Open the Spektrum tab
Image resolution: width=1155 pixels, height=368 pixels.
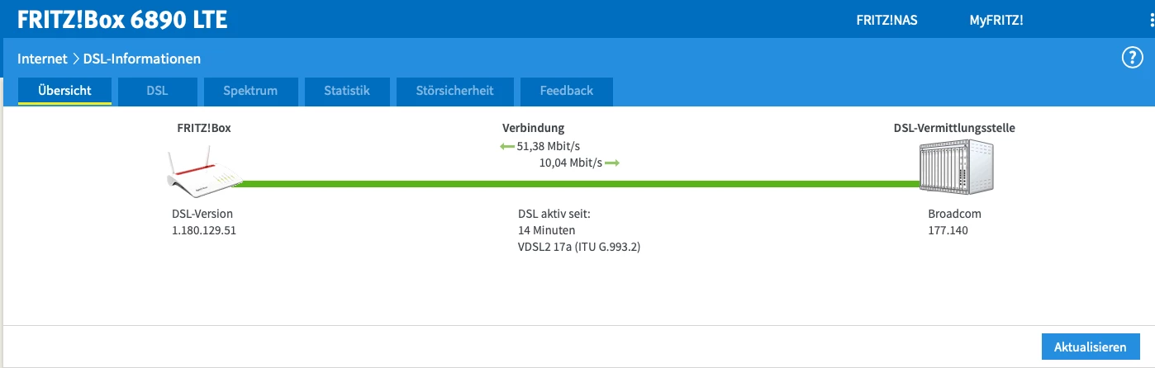pos(250,91)
